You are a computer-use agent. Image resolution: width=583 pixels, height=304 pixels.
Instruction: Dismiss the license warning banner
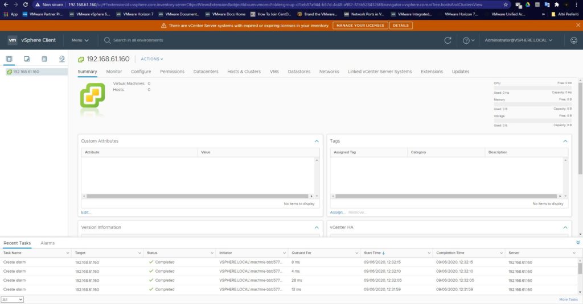point(578,25)
